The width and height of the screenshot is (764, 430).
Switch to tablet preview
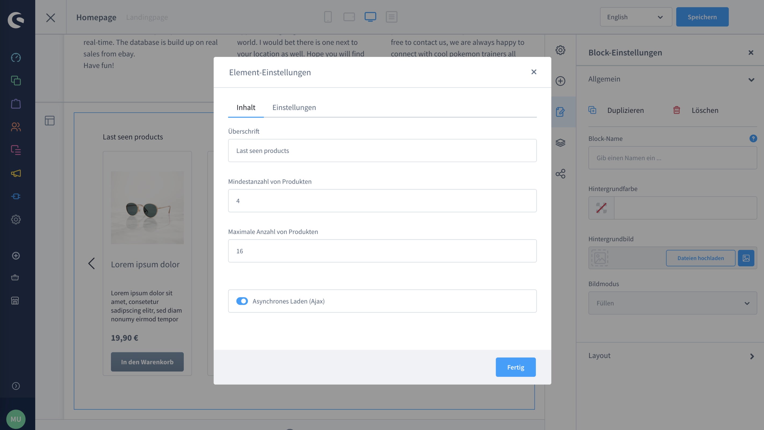pos(349,17)
